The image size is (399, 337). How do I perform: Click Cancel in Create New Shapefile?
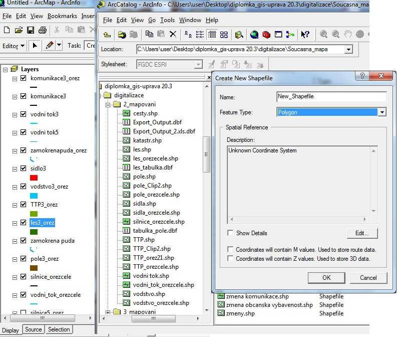368,278
